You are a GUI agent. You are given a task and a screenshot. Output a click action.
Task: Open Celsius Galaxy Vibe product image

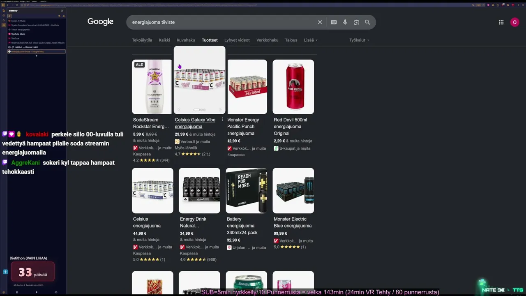pos(199,79)
